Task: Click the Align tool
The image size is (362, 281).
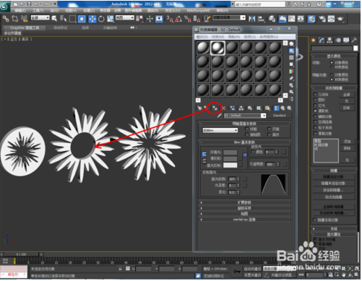Action: pyautogui.click(x=261, y=19)
